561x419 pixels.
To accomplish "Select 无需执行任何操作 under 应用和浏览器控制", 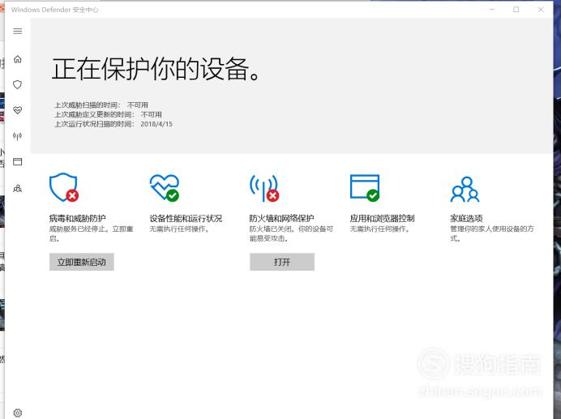I will click(379, 229).
